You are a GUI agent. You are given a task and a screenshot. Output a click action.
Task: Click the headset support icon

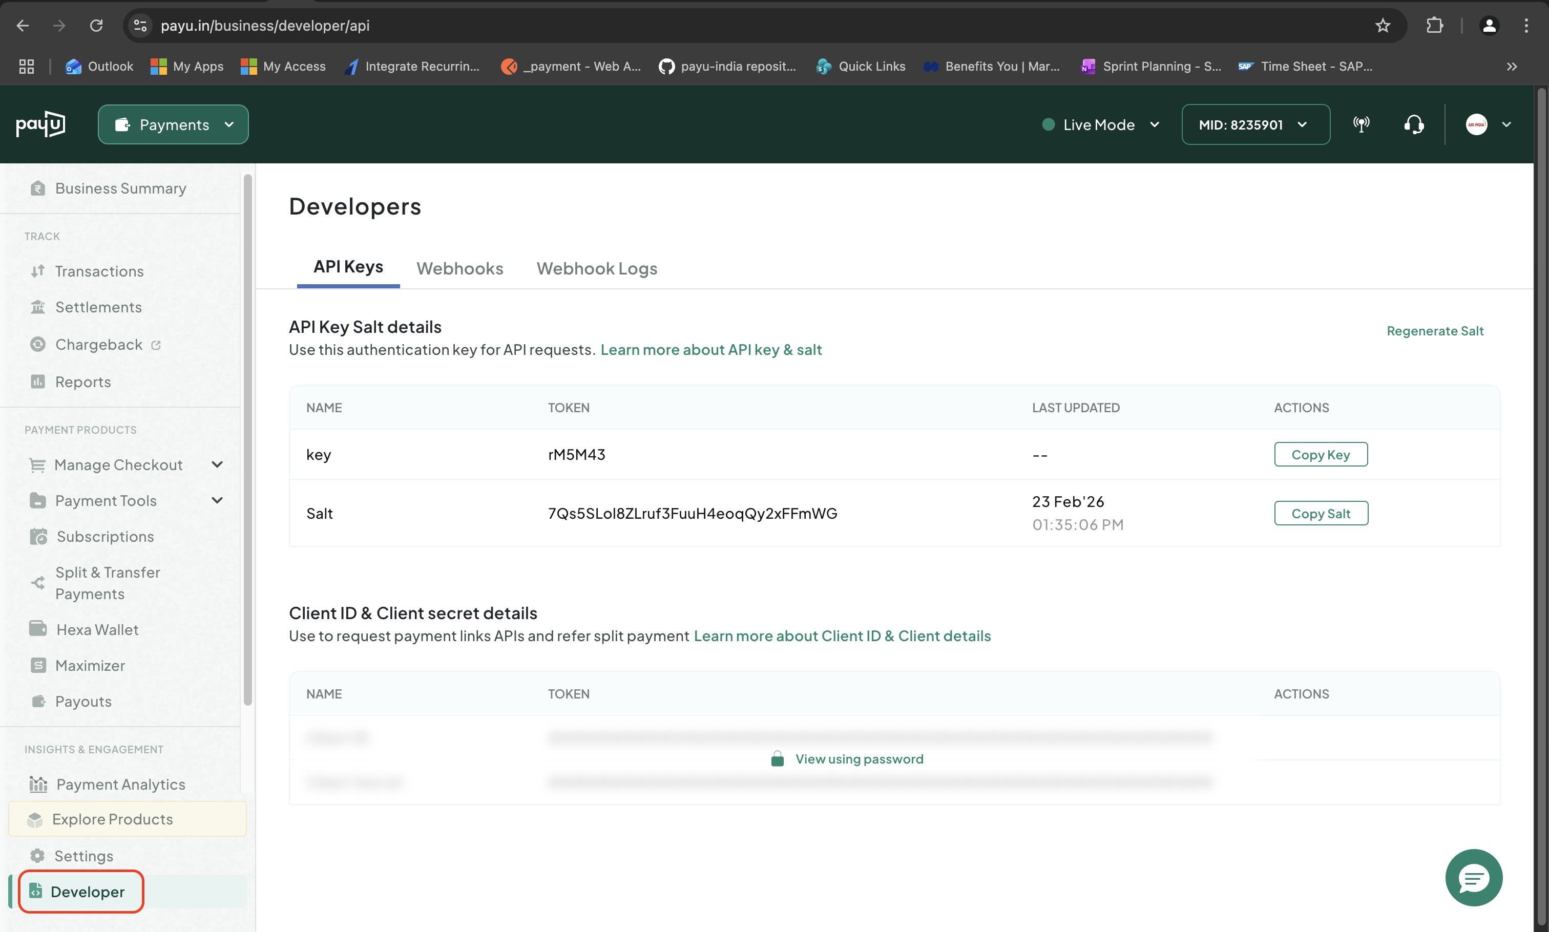pyautogui.click(x=1413, y=124)
